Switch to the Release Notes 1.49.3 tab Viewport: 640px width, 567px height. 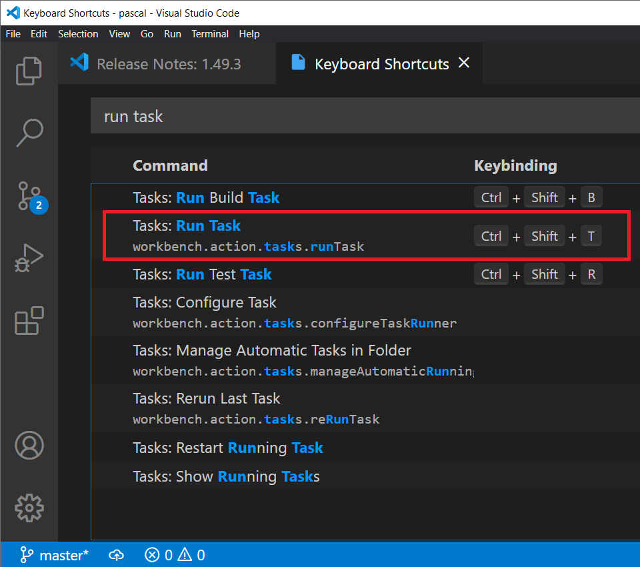pyautogui.click(x=167, y=64)
